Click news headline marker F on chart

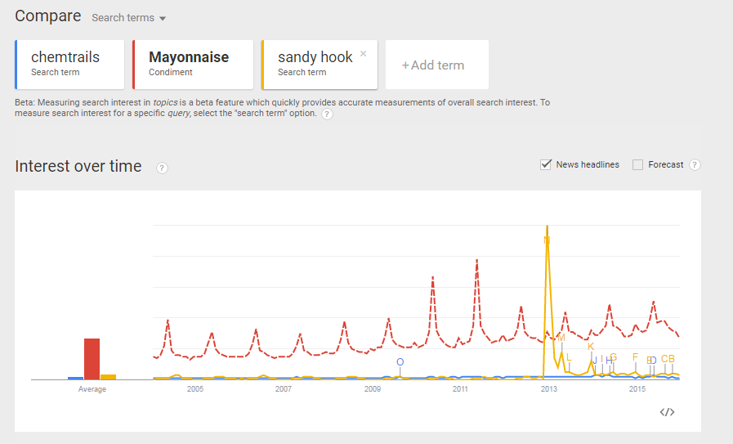pyautogui.click(x=635, y=357)
